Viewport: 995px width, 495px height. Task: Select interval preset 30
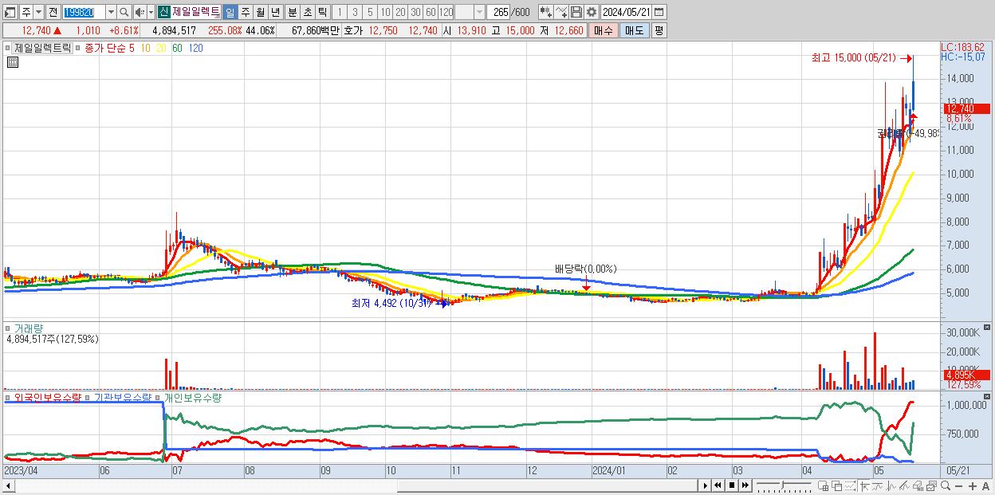415,12
